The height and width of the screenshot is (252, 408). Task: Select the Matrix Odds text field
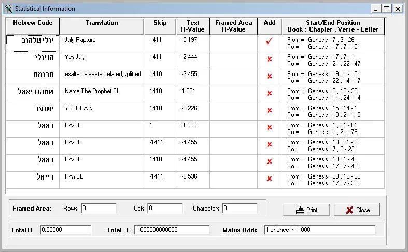pyautogui.click(x=319, y=230)
